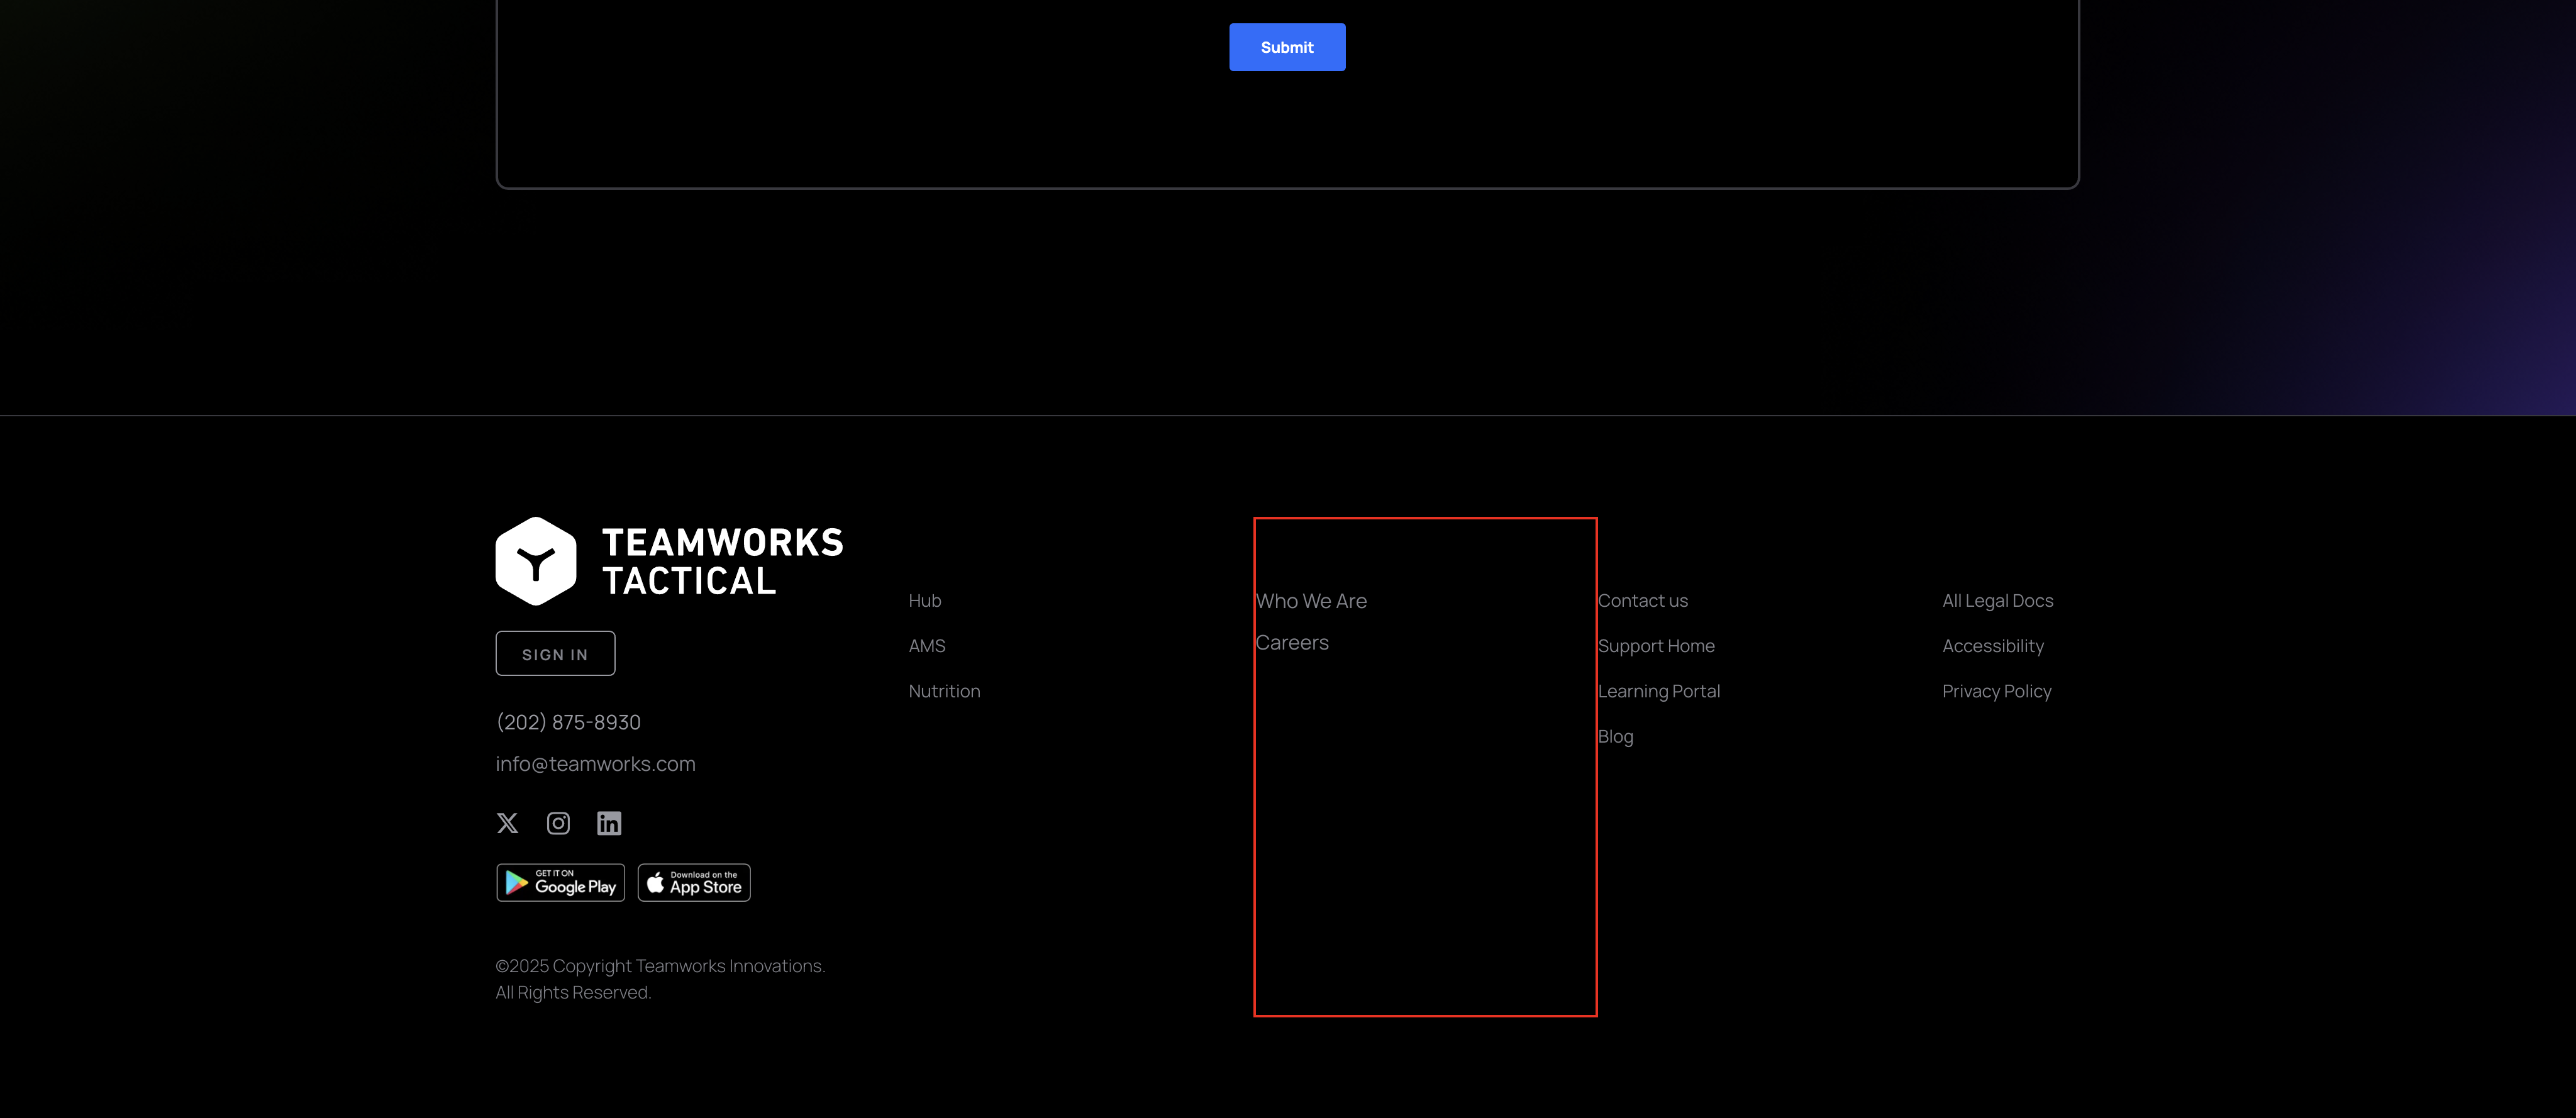The width and height of the screenshot is (2576, 1118).
Task: Click the X (Twitter) social icon
Action: 507,823
